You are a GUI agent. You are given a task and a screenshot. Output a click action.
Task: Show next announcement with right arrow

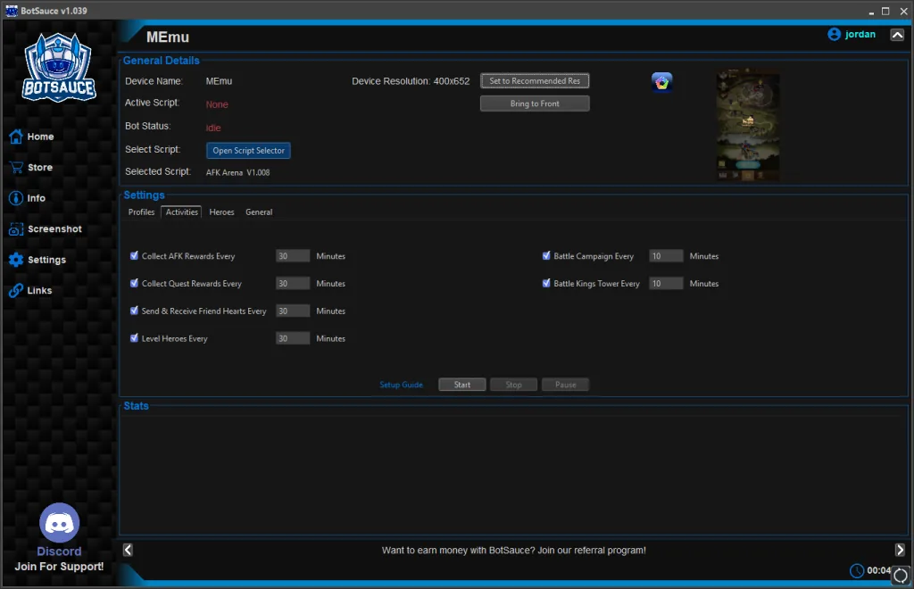click(x=900, y=550)
